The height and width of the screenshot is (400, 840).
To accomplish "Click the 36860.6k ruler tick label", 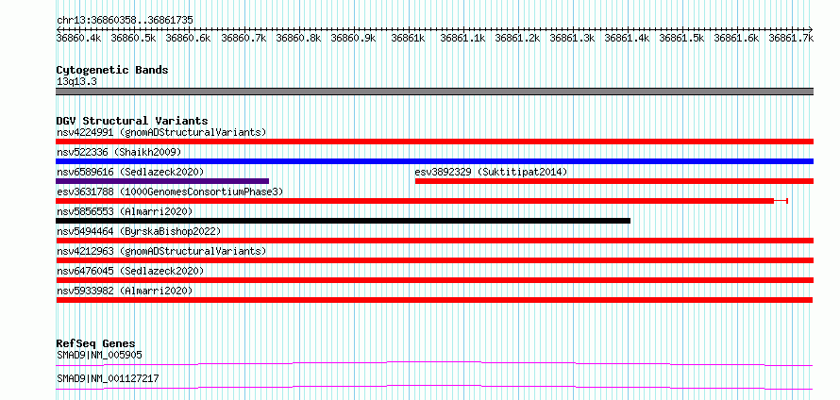I will click(188, 38).
